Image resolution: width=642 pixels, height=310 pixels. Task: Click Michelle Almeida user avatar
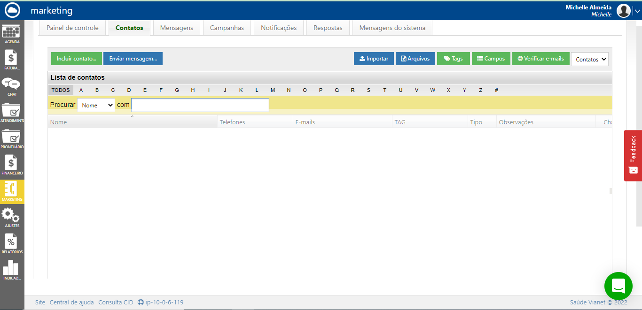(624, 10)
